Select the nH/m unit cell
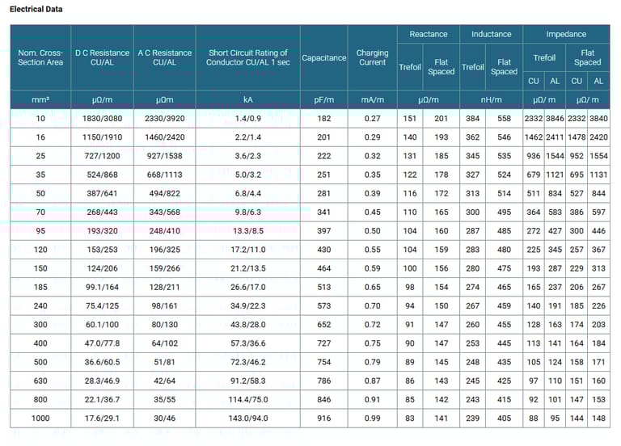 point(491,99)
